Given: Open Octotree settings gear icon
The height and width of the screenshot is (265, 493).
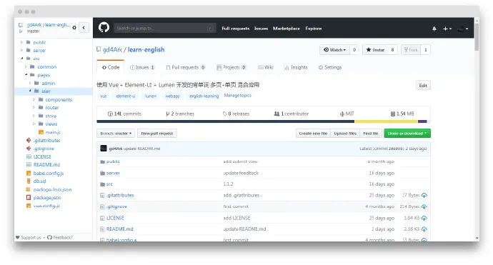Looking at the screenshot, I should tap(74, 28).
